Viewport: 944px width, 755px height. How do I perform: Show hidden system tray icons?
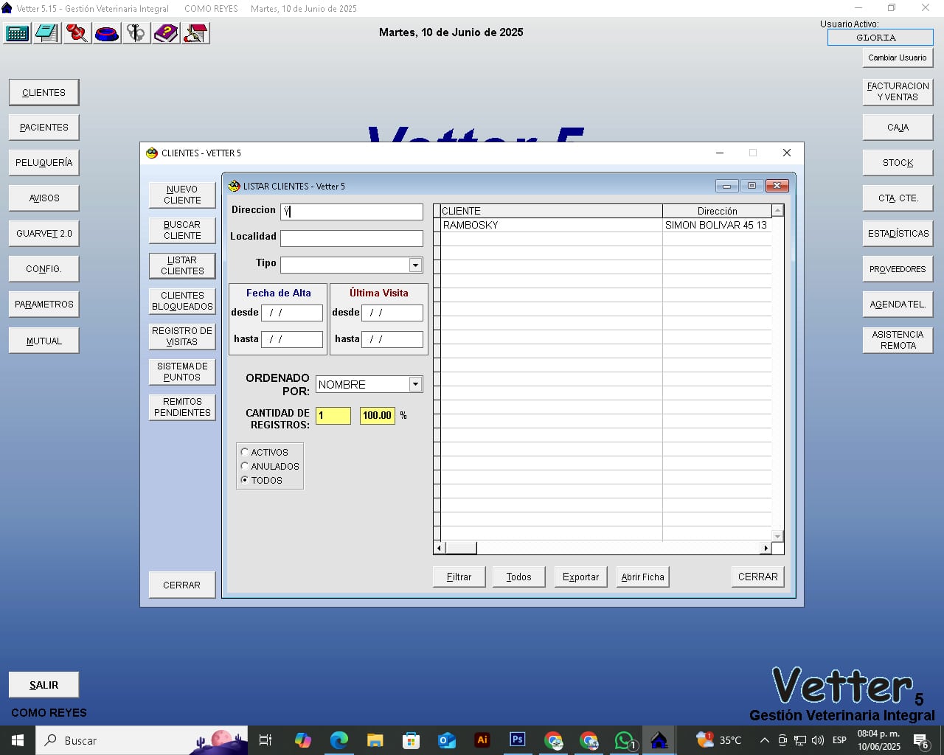[765, 740]
